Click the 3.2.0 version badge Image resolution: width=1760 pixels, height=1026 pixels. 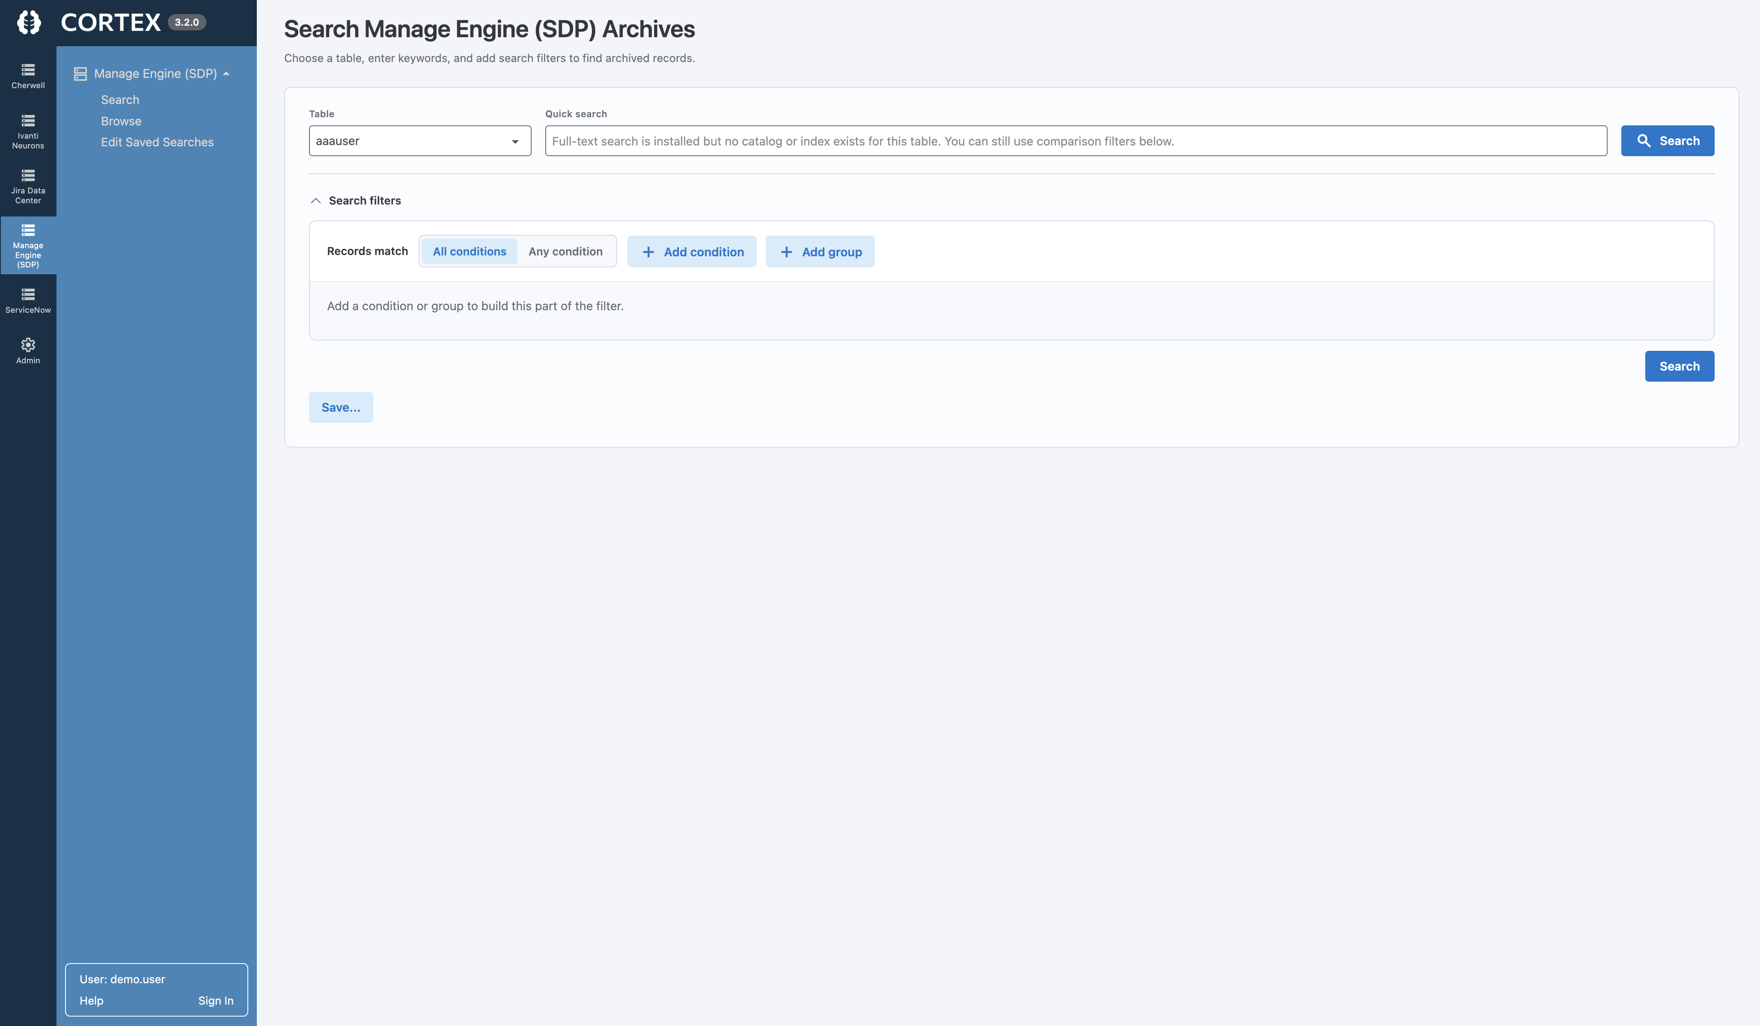point(187,22)
